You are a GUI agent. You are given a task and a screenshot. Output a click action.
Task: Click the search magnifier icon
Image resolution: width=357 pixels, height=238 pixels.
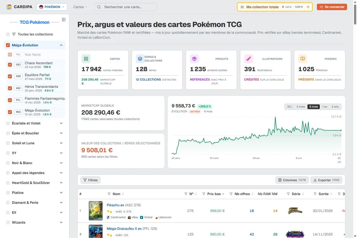pos(99,7)
